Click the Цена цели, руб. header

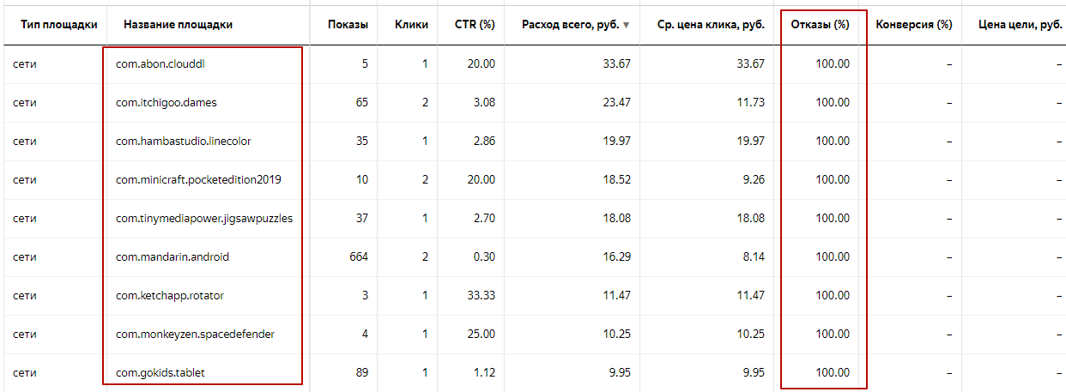click(1021, 25)
